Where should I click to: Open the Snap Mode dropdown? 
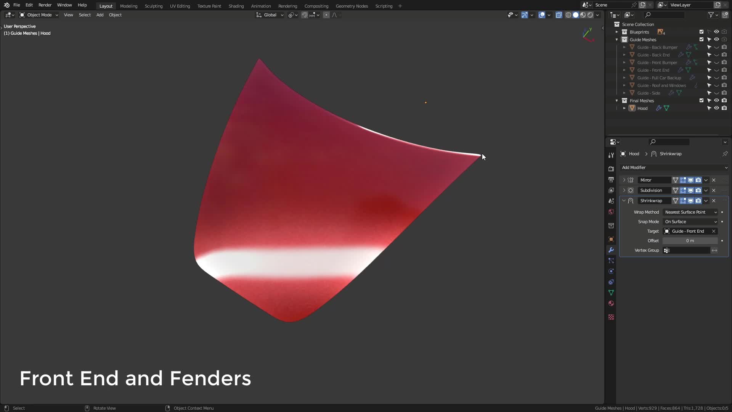pos(690,222)
